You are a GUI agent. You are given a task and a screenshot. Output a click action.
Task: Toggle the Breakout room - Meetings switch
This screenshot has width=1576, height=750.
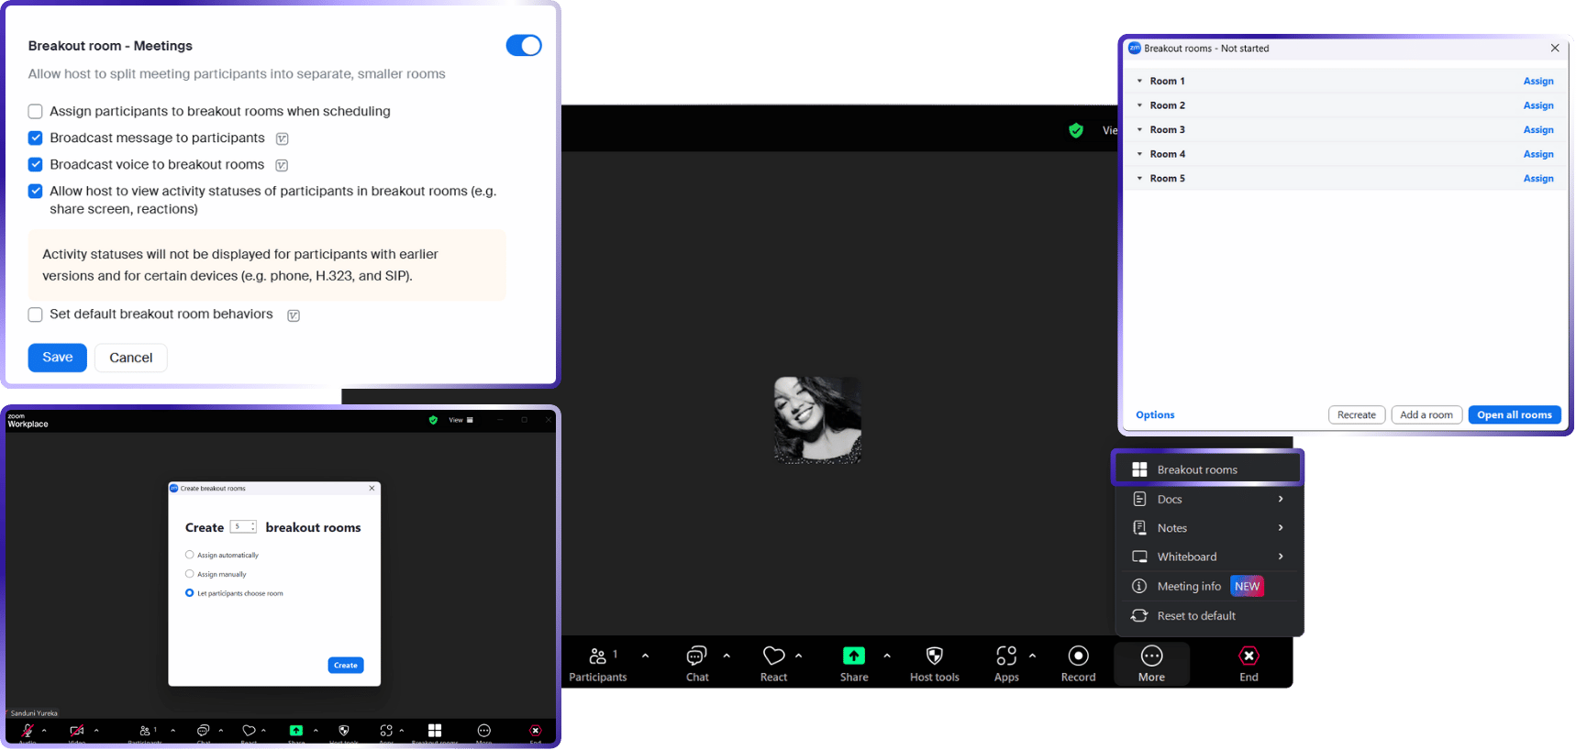524,46
